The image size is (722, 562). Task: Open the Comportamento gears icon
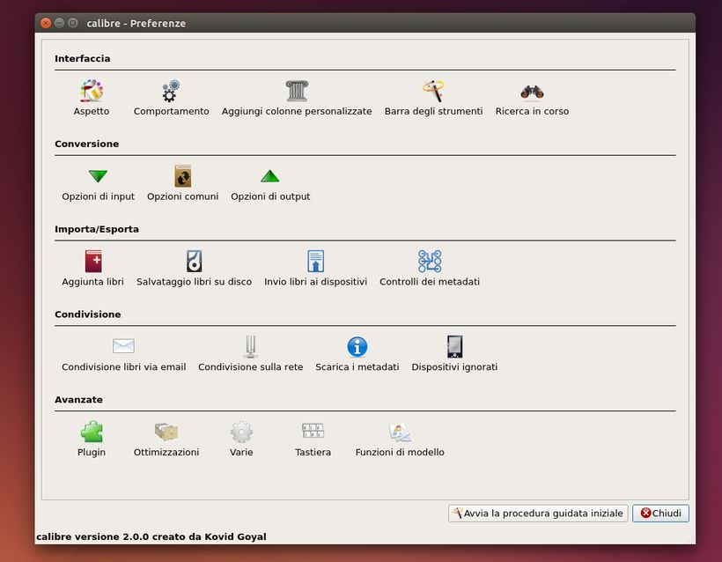coord(171,91)
